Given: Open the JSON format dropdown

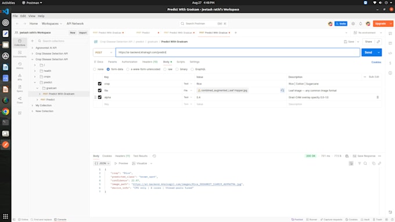Looking at the screenshot, I should (x=102, y=163).
